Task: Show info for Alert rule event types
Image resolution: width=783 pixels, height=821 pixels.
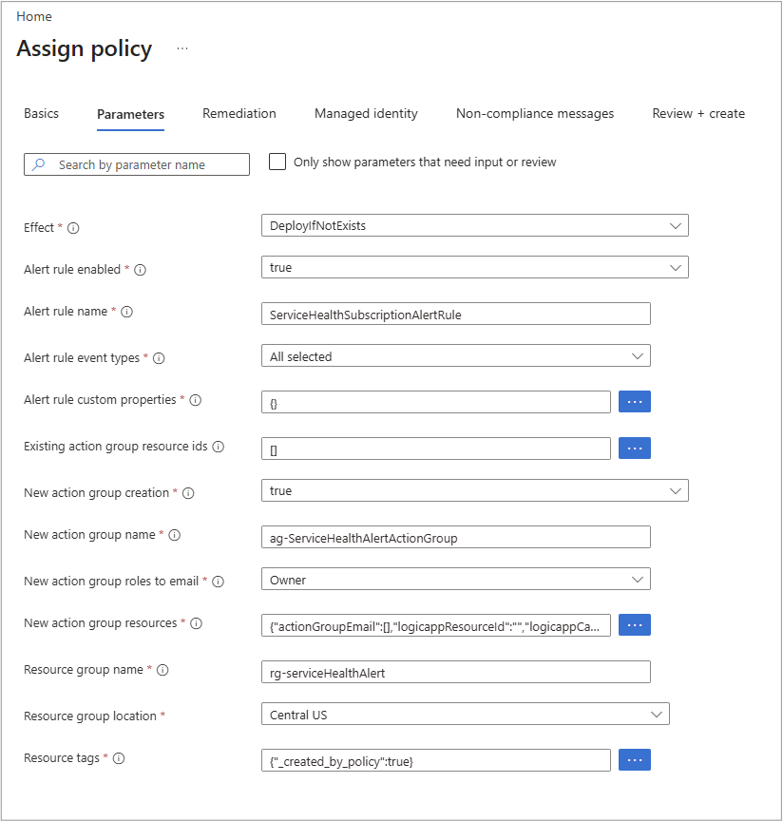Action: (159, 358)
